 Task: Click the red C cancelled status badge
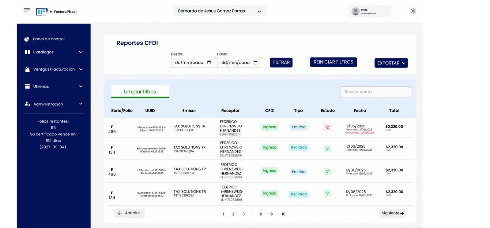pos(327,127)
